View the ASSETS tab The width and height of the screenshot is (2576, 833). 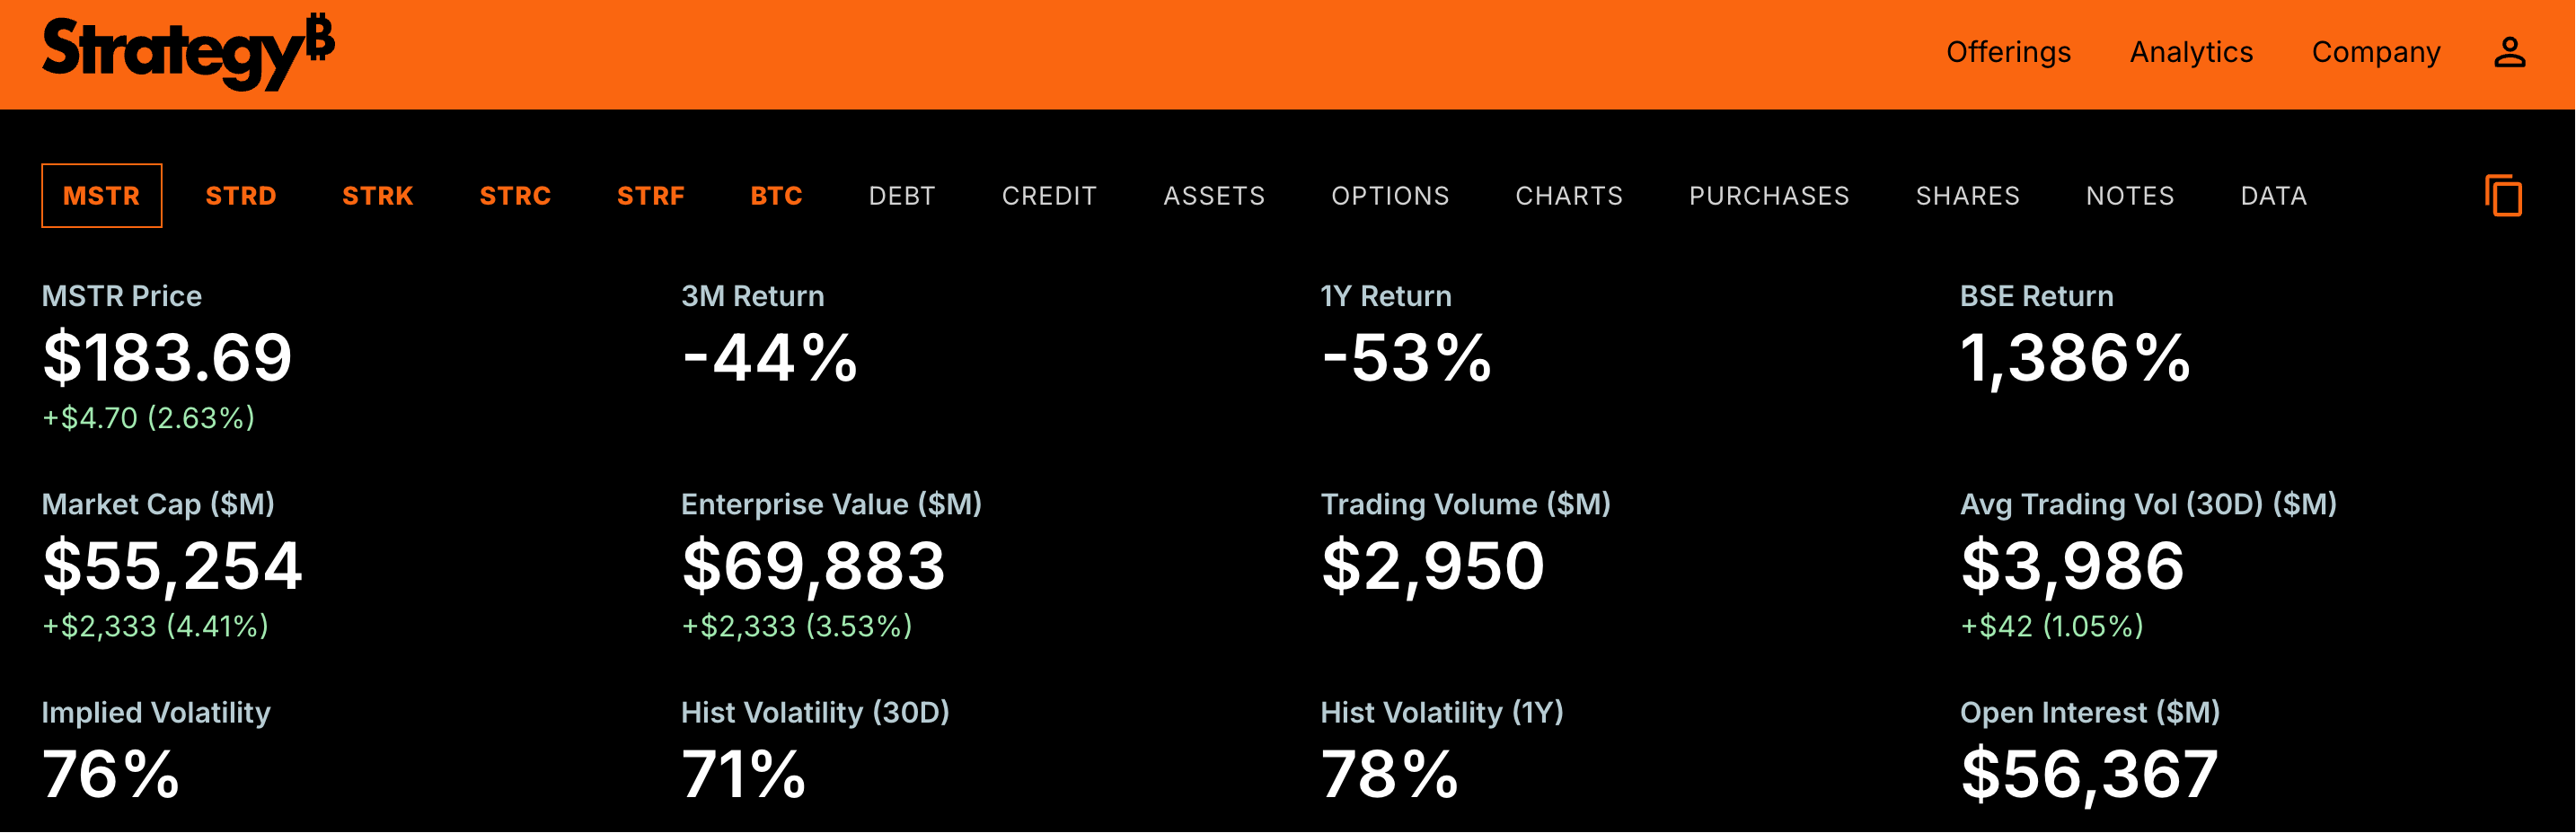[x=1214, y=196]
